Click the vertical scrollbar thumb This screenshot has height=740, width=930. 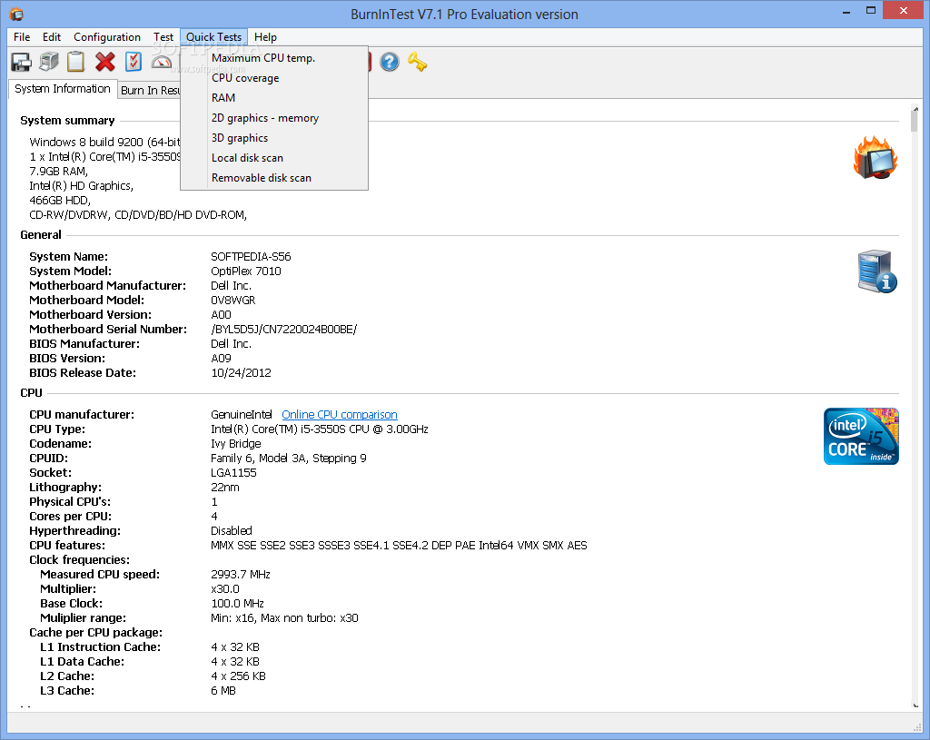[915, 122]
